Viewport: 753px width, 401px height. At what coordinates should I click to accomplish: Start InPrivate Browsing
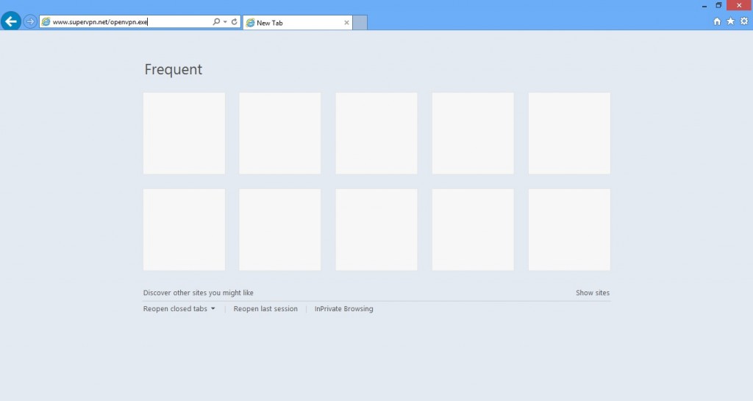(x=343, y=309)
